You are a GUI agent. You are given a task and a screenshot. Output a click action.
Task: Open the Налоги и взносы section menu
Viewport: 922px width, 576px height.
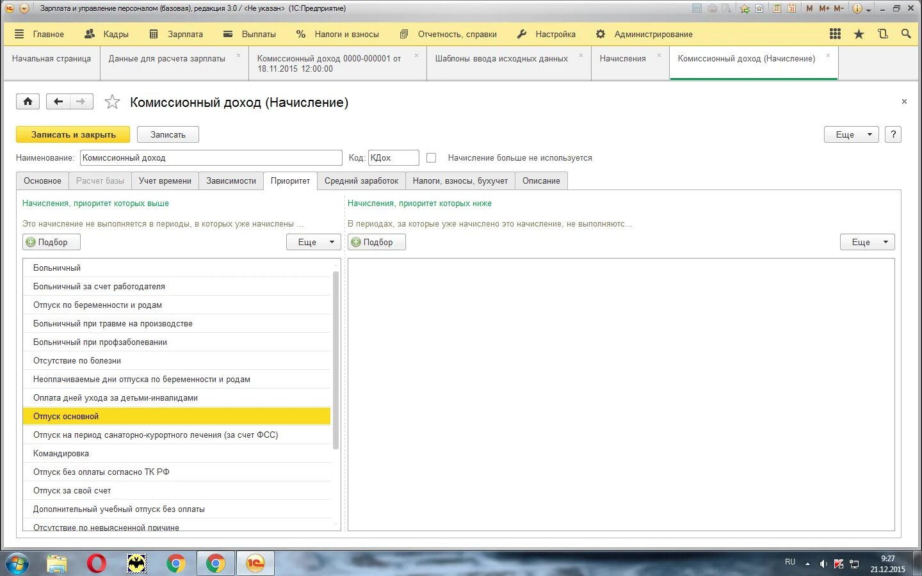click(337, 34)
